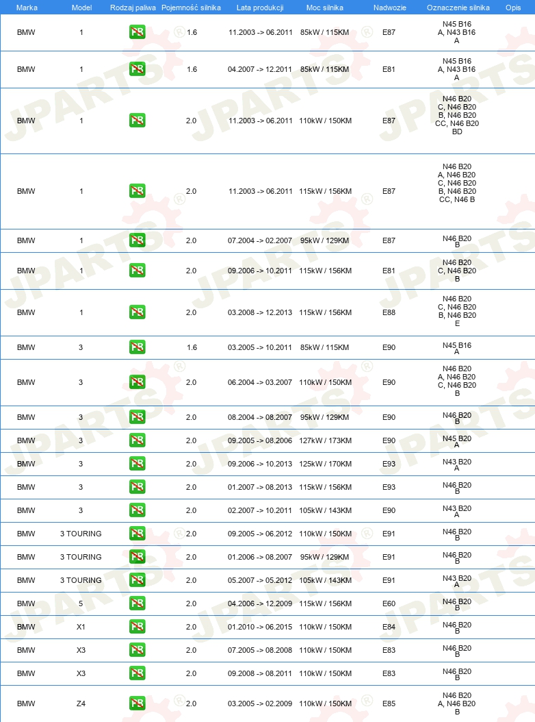This screenshot has height=722, width=535.
Task: Click petrol icon in 95kW E87 row
Action: [x=137, y=240]
